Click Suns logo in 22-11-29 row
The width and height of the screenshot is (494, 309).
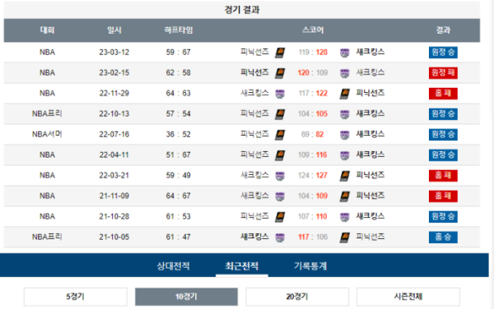click(x=345, y=94)
